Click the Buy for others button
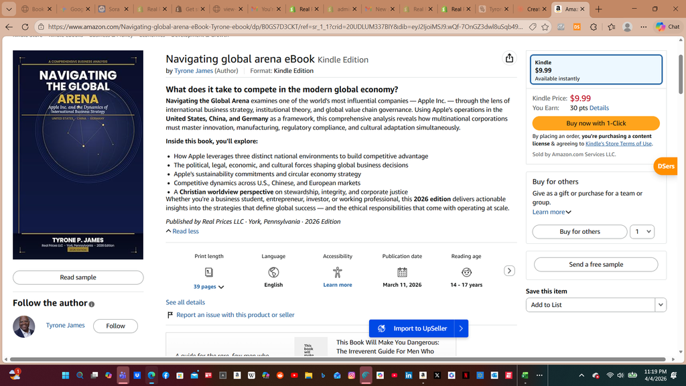 point(579,231)
